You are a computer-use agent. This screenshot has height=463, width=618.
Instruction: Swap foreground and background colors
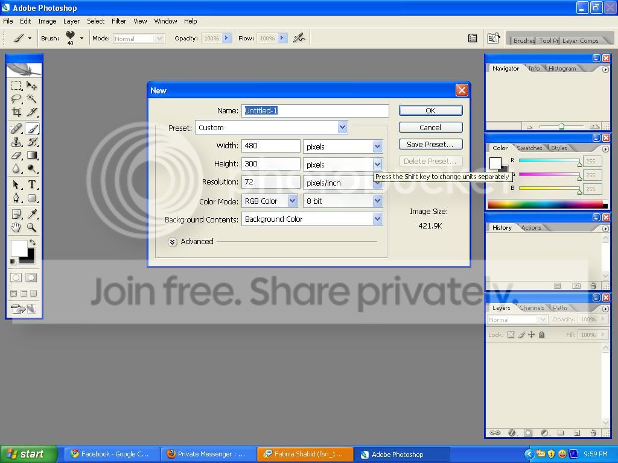33,242
